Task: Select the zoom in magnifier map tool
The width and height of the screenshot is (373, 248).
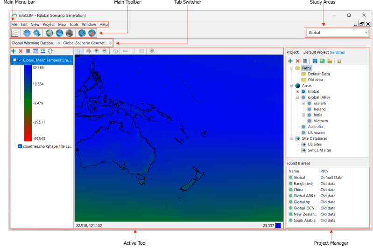Action: pyautogui.click(x=97, y=51)
